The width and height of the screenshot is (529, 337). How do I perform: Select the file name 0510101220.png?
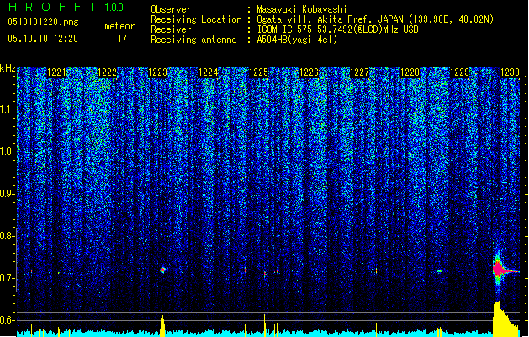pyautogui.click(x=43, y=22)
